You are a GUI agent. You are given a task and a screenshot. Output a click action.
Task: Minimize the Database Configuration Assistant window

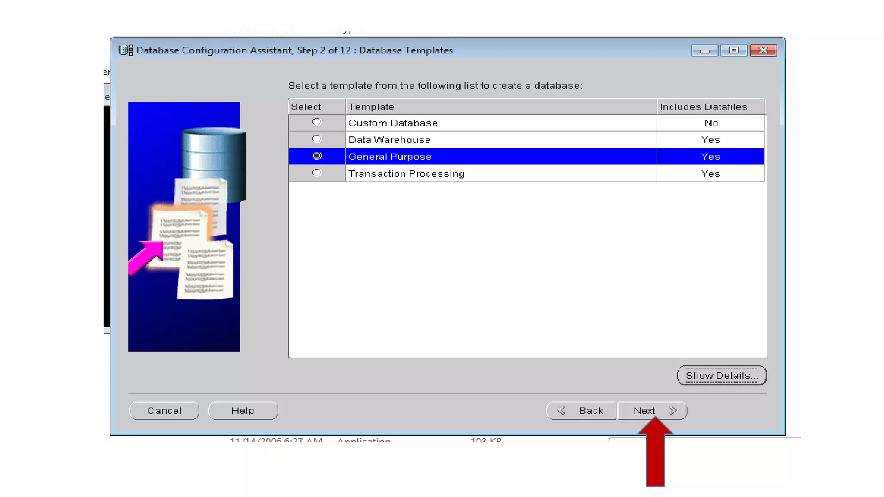pyautogui.click(x=704, y=50)
